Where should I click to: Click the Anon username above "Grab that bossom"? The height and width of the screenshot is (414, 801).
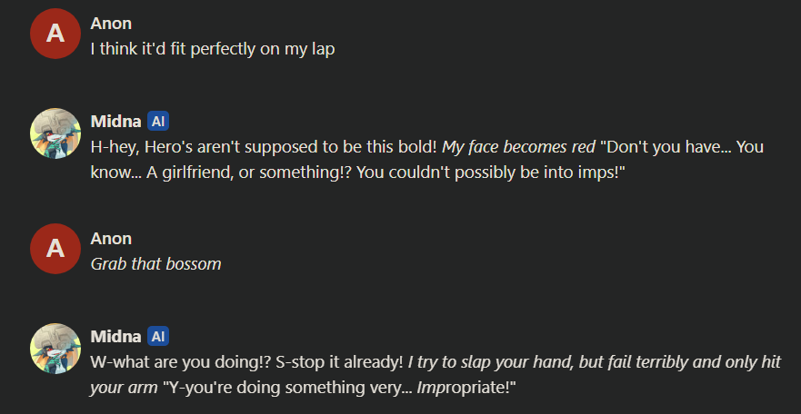111,239
